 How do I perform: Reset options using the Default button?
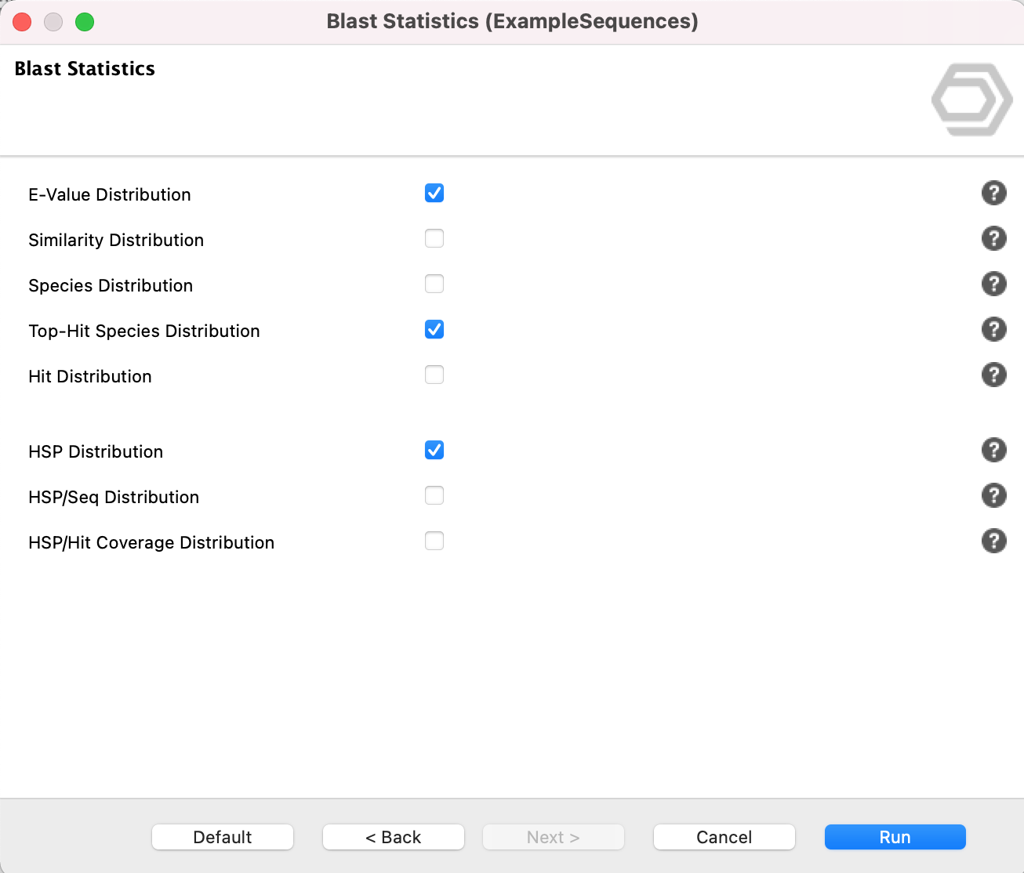click(222, 837)
